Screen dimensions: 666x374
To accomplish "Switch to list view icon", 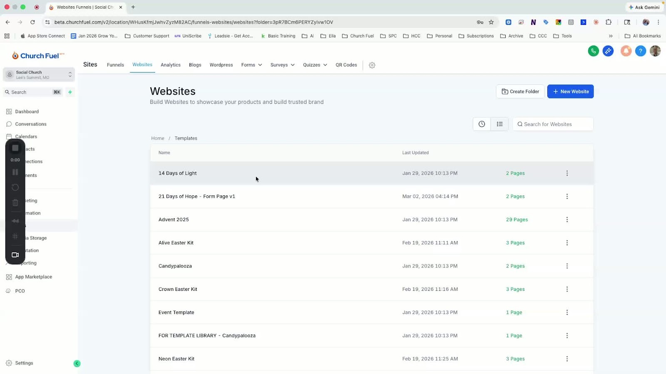I will (x=499, y=124).
